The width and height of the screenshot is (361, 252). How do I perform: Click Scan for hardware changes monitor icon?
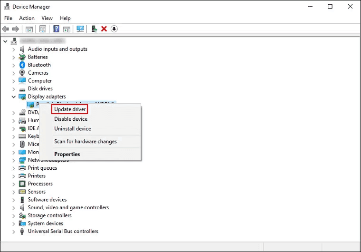tap(80, 29)
